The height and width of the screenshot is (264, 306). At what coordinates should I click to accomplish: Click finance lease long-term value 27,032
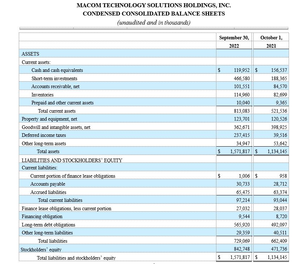(x=243, y=209)
